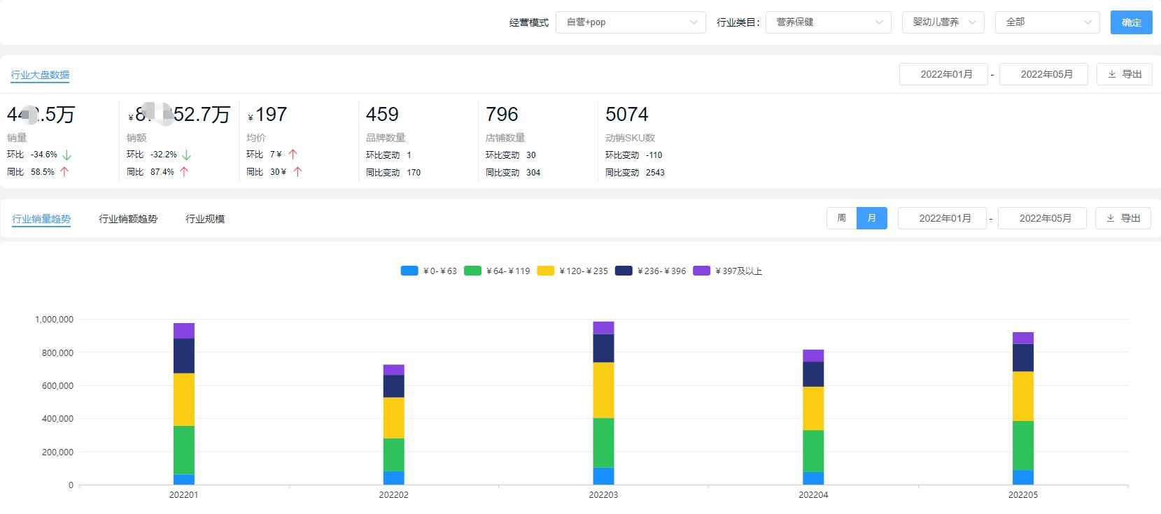Click the 202203 stacked bar's yellow segment

coord(603,390)
